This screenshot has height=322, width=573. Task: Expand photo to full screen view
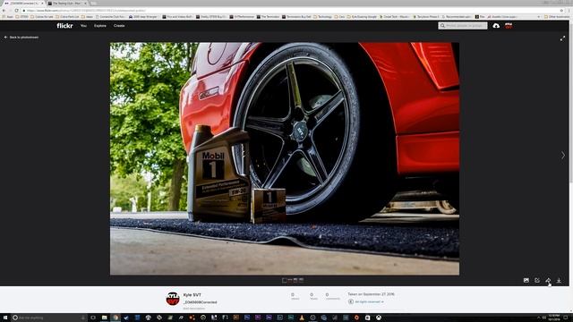click(x=563, y=38)
